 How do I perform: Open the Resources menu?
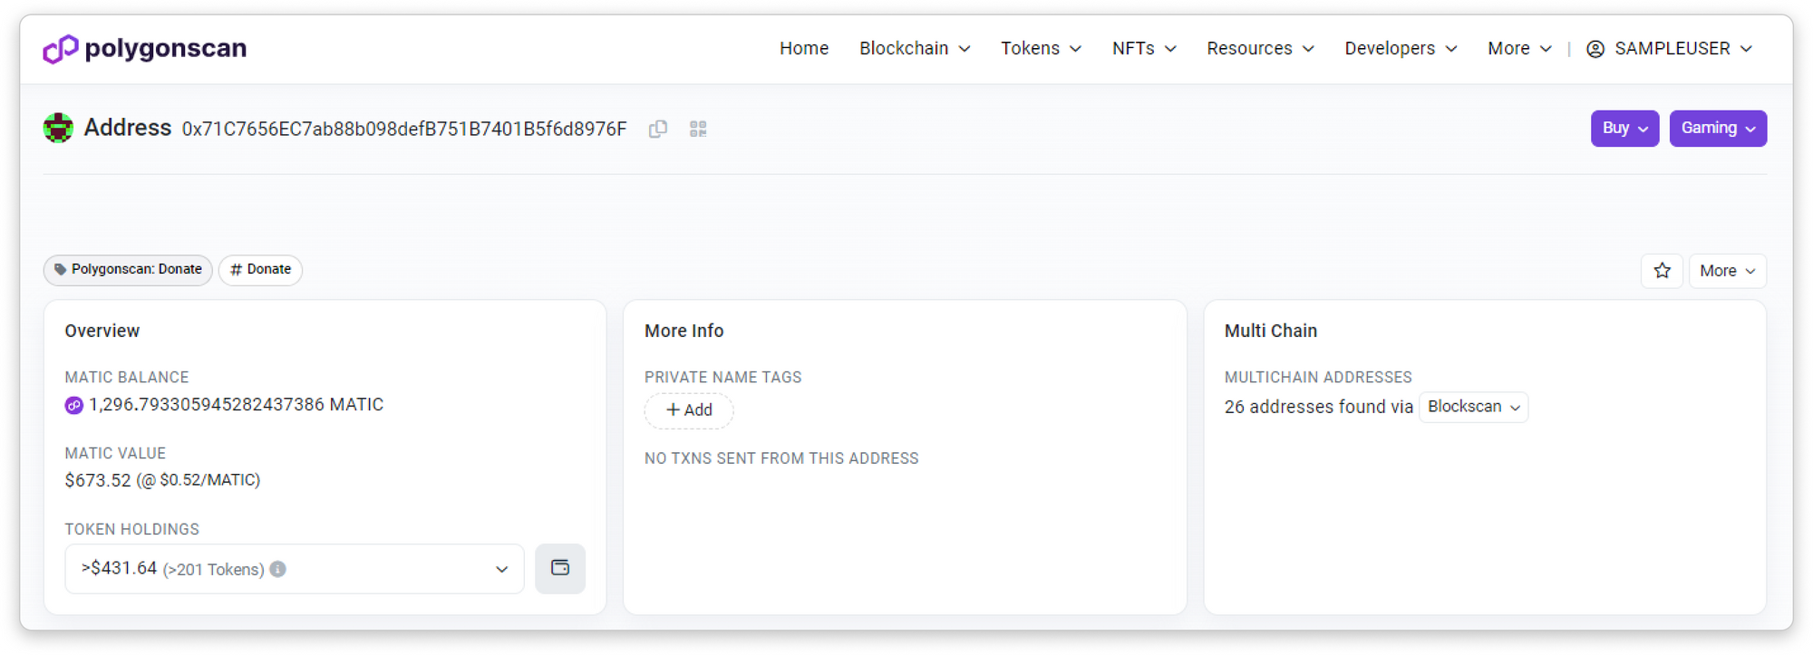(1260, 49)
